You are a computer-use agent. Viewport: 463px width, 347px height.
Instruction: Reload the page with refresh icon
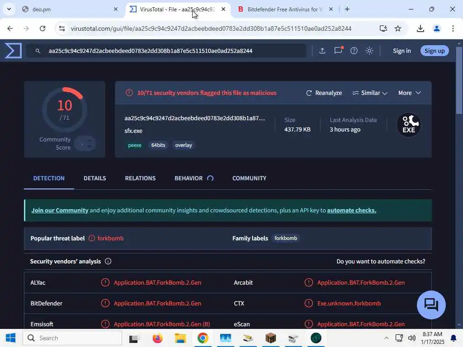pyautogui.click(x=43, y=28)
